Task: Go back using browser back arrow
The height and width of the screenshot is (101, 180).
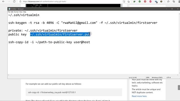Action: (x=3, y=1)
